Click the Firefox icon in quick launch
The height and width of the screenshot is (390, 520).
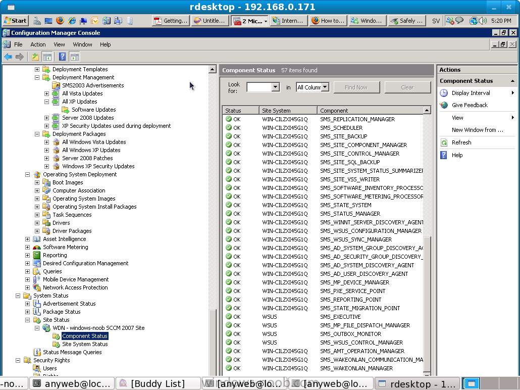60,21
